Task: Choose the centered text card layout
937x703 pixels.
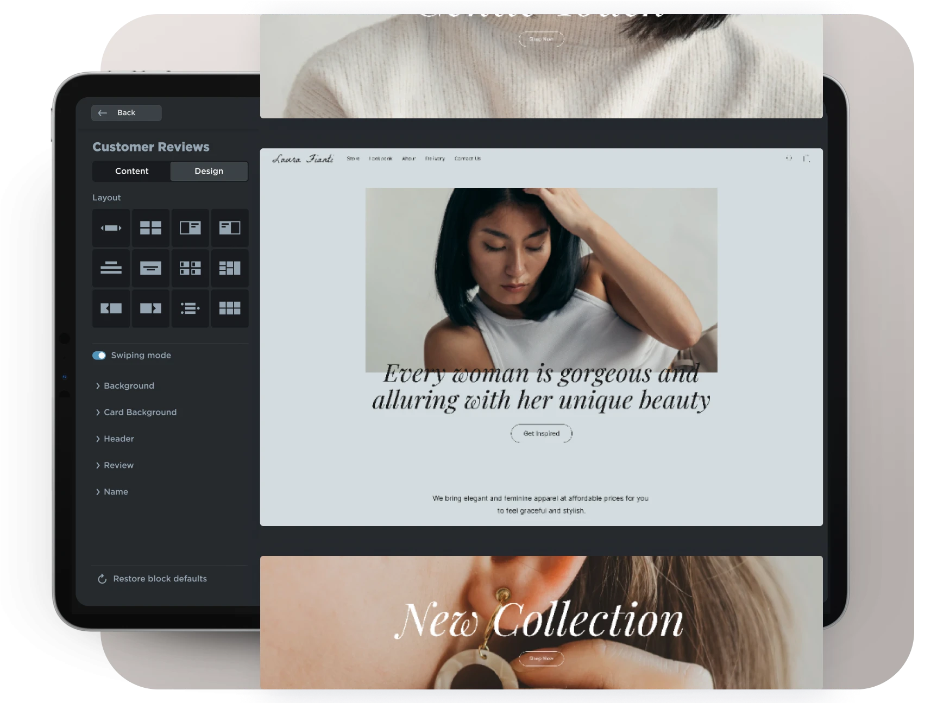Action: pos(150,268)
